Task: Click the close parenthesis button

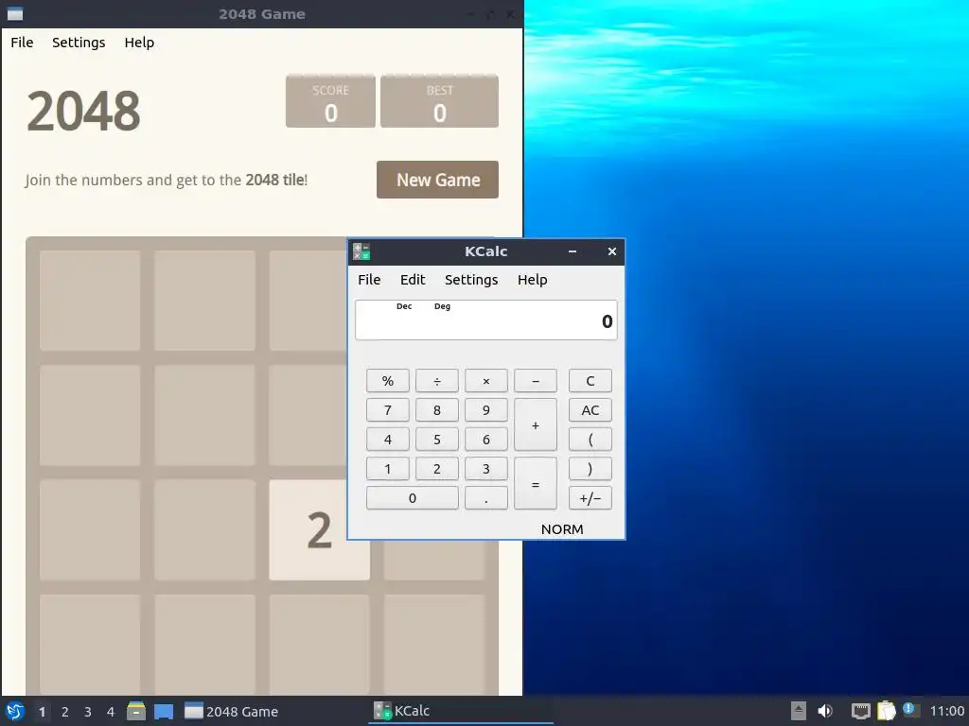Action: (x=590, y=469)
